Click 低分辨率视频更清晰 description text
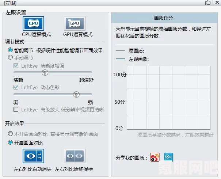Viewport: 221px width, 179px height. (x=82, y=110)
